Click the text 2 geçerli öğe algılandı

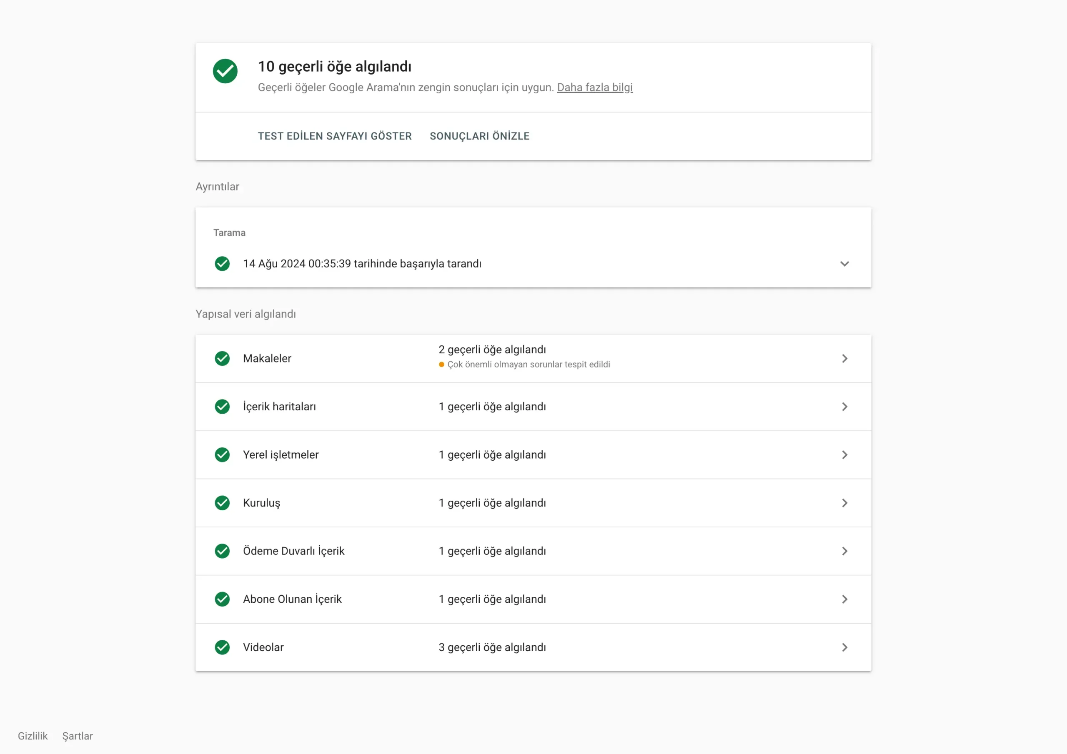pos(492,350)
